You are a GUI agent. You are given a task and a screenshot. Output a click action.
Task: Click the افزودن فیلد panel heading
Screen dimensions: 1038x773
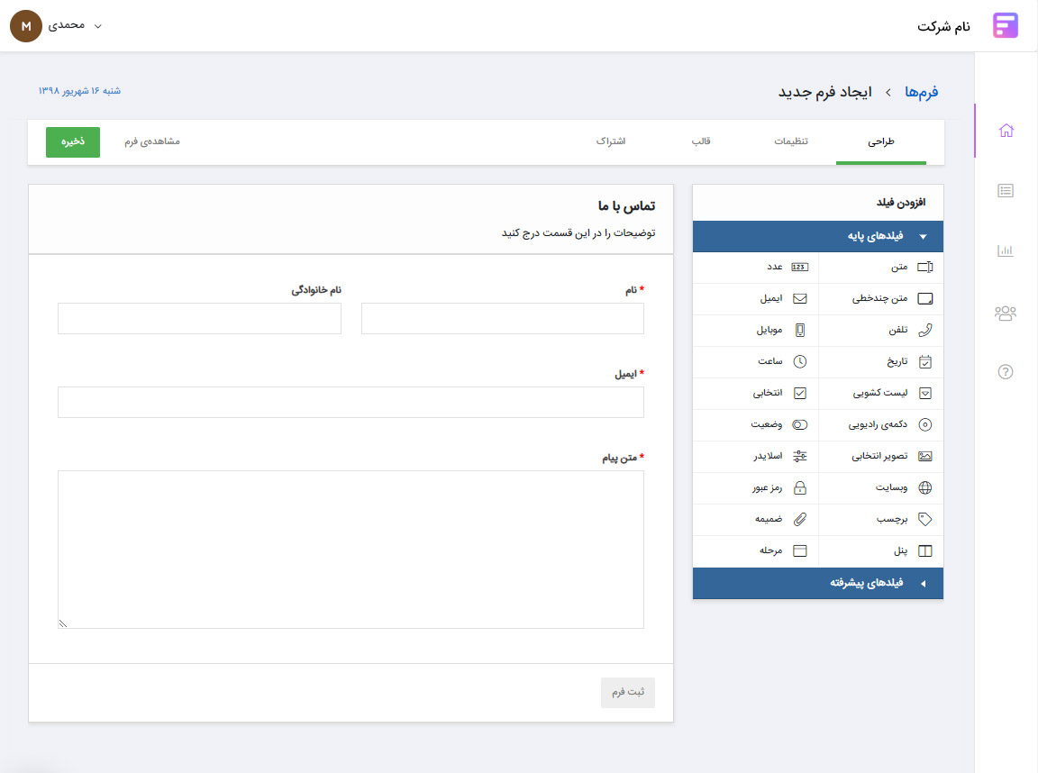pyautogui.click(x=901, y=203)
